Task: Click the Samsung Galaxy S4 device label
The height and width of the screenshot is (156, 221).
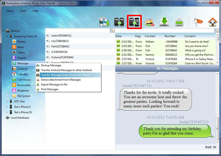Action: click(x=25, y=36)
